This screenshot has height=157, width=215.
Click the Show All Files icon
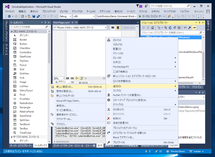pos(179,28)
